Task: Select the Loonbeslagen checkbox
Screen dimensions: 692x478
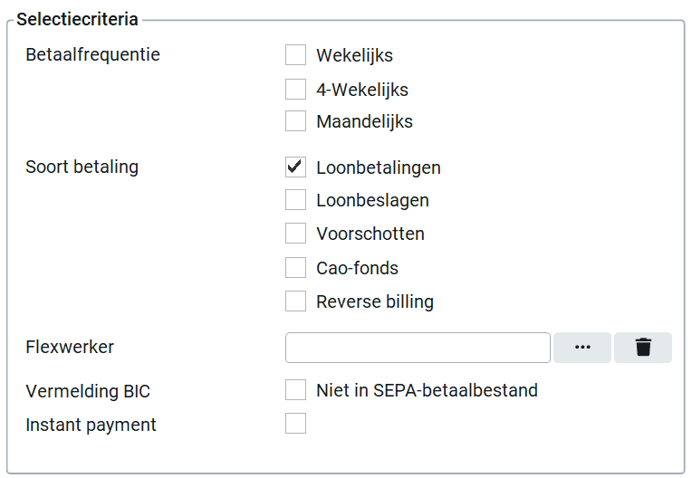Action: point(295,200)
